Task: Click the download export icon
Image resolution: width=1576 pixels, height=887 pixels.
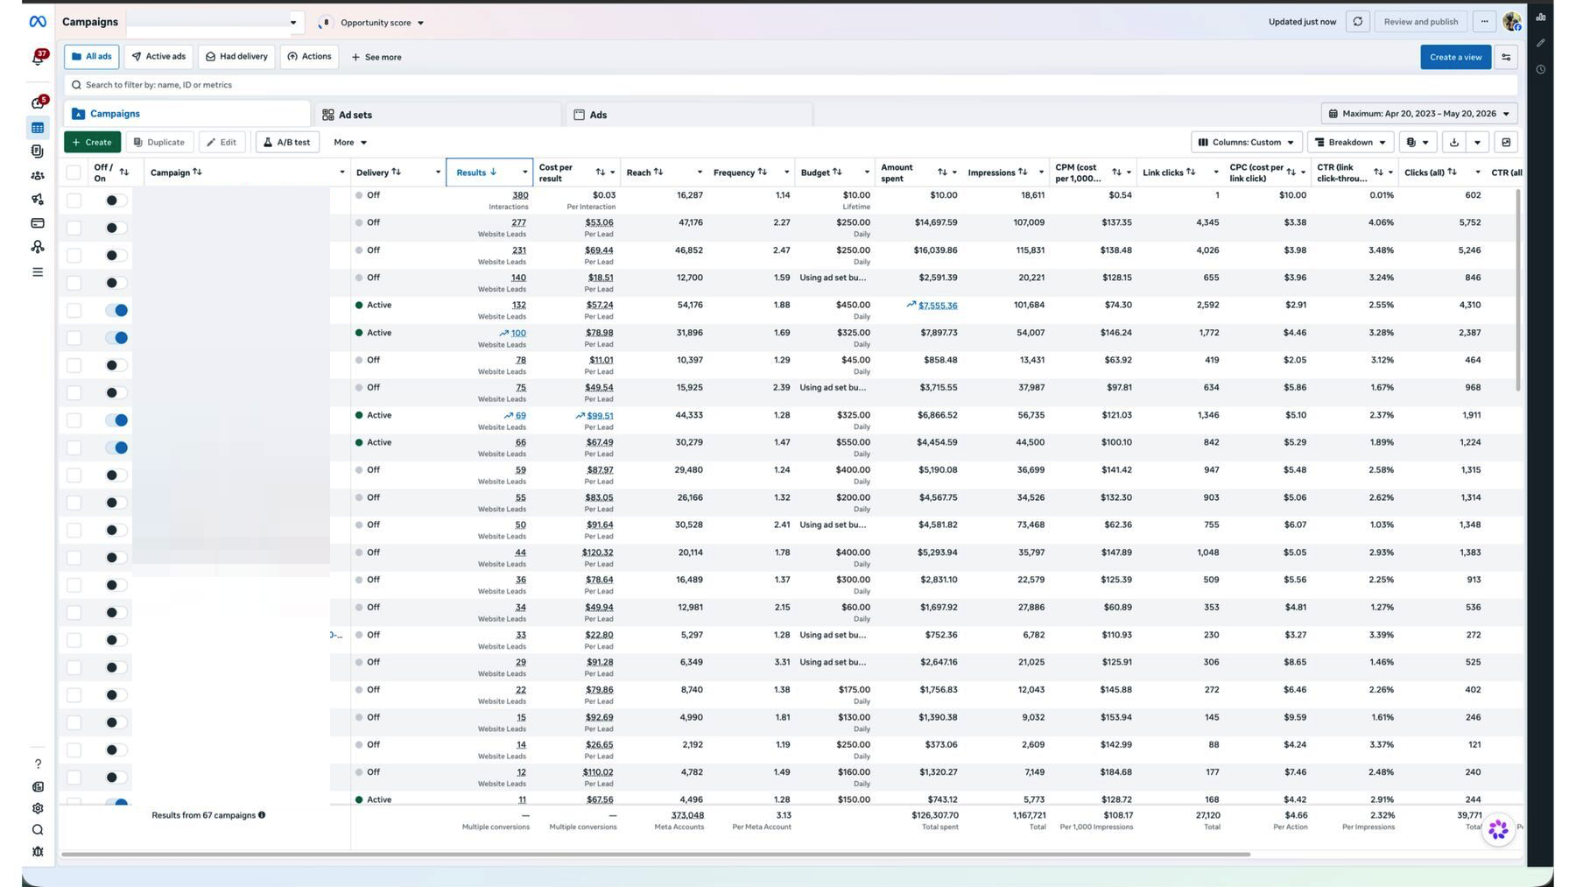Action: [1454, 142]
